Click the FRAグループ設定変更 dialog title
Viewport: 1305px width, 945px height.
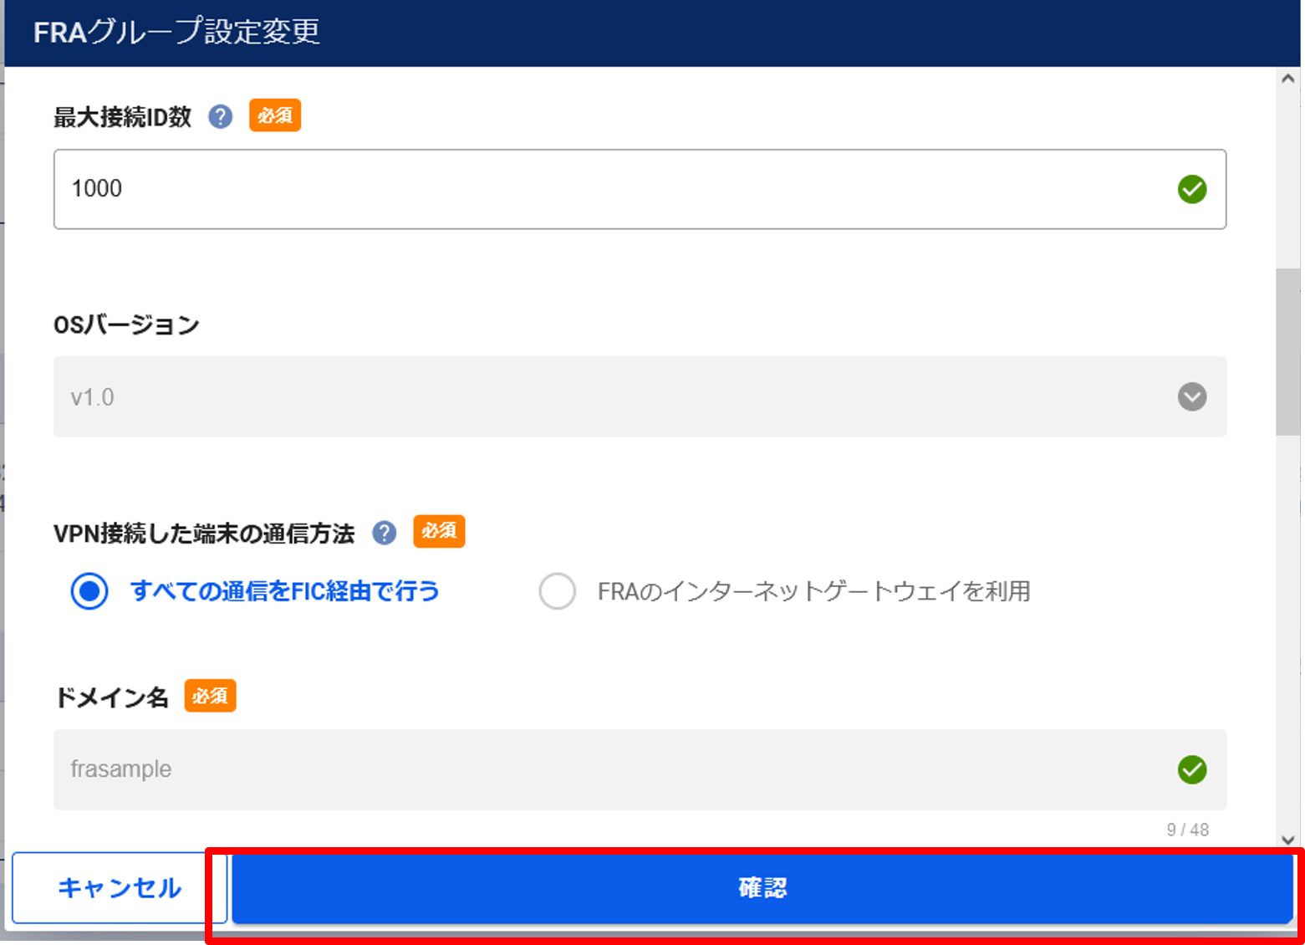[x=176, y=32]
